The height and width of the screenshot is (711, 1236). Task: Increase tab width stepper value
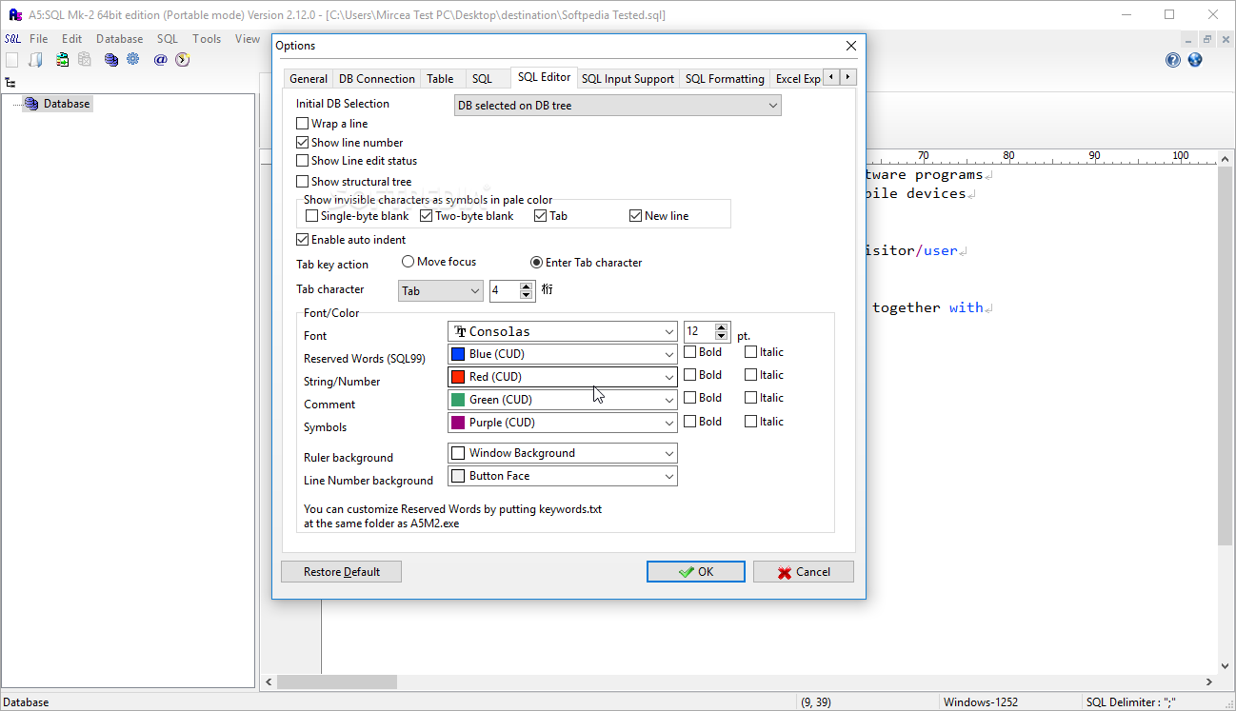[527, 286]
